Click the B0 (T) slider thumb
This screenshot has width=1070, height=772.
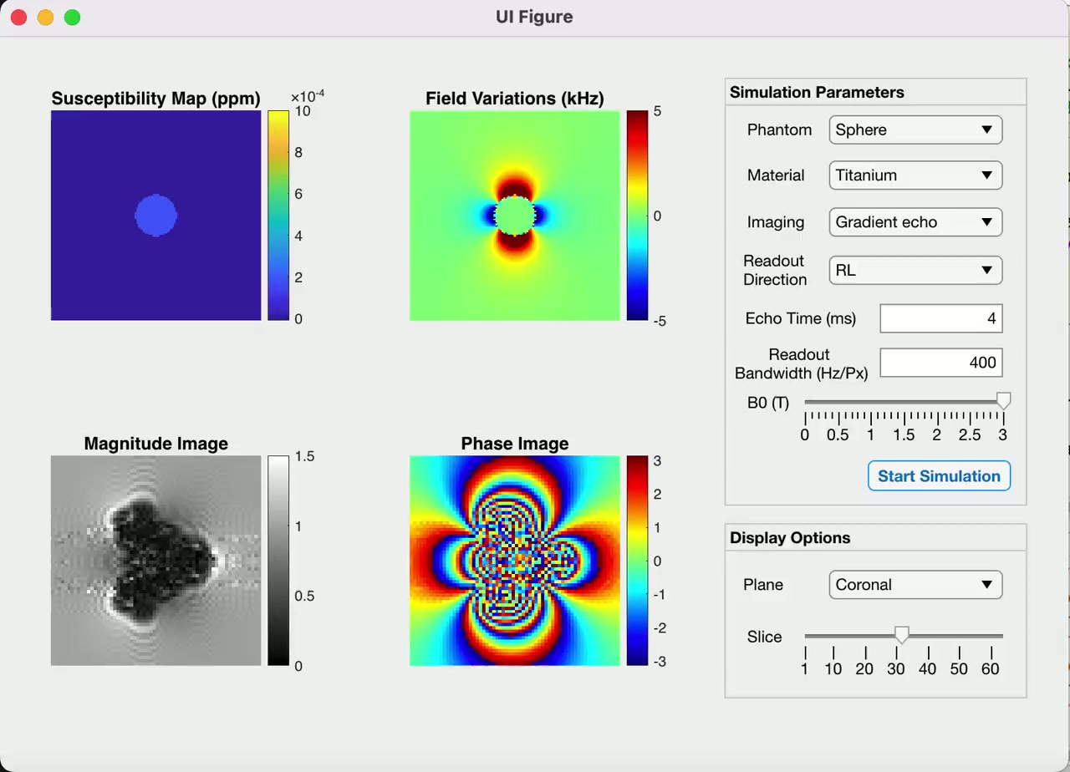coord(1003,401)
